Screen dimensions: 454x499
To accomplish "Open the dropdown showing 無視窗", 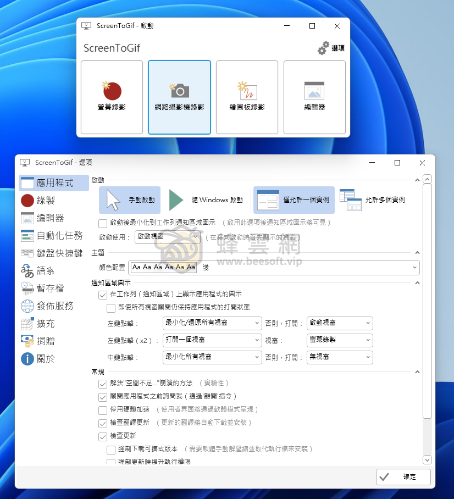I will (340, 357).
